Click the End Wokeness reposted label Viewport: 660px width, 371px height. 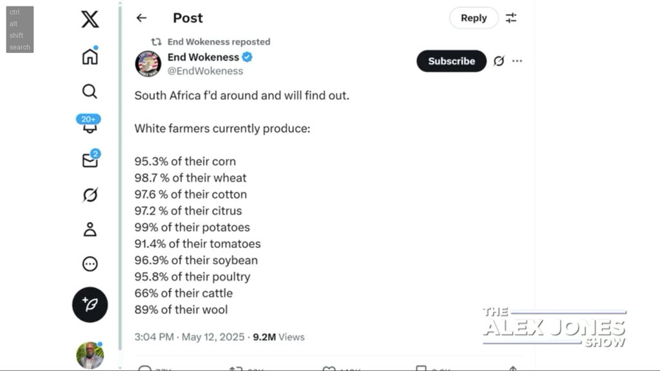pos(218,42)
